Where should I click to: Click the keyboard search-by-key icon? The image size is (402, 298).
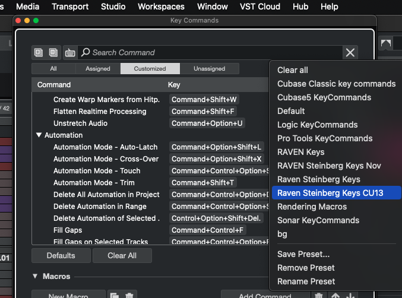[70, 53]
